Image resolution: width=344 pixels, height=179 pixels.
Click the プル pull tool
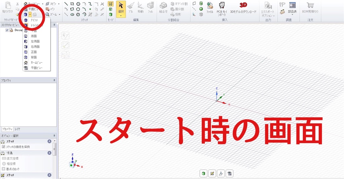(x=131, y=7)
